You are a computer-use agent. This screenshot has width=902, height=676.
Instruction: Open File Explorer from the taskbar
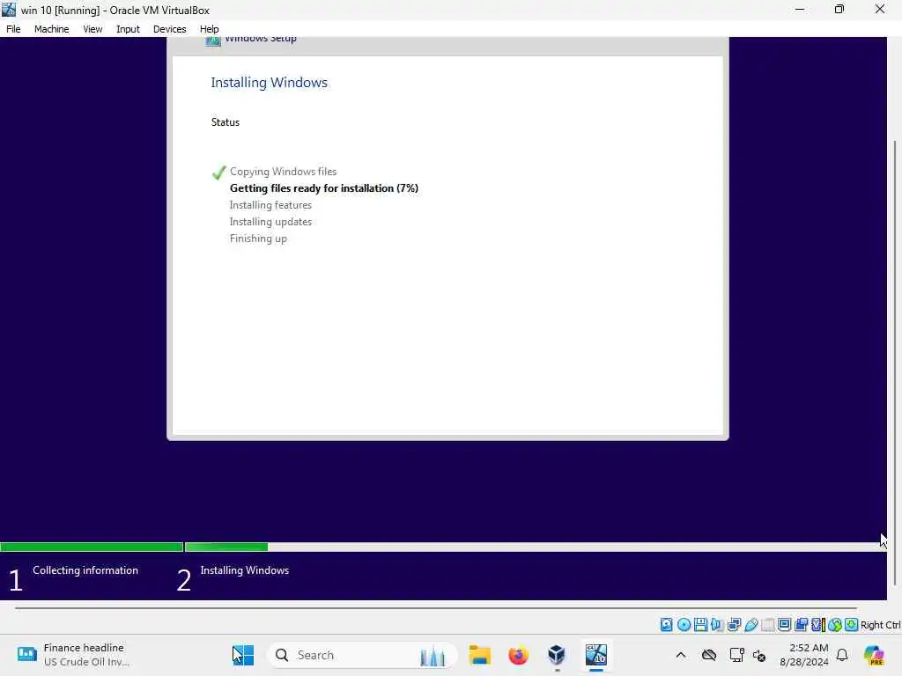479,655
